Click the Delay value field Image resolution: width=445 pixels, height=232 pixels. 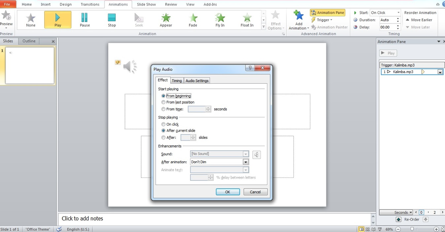[x=387, y=27]
